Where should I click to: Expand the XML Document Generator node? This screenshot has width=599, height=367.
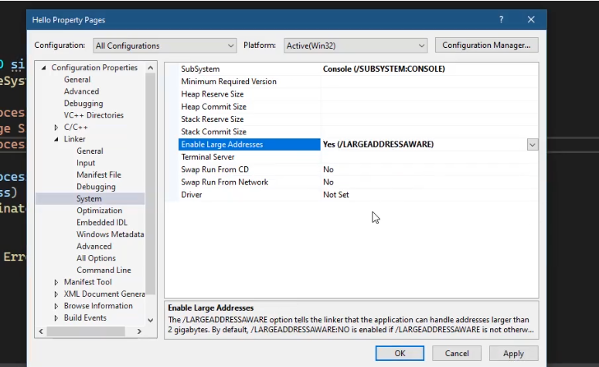point(56,294)
